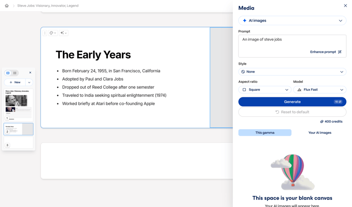352x207 pixels.
Task: Open the AI images source dropdown
Action: pos(292,20)
